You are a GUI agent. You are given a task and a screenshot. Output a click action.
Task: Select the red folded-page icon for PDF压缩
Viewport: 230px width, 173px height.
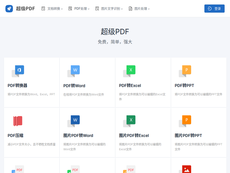18,121
